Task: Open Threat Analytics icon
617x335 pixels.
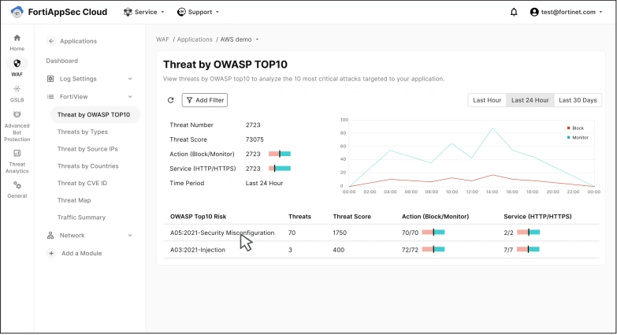Action: click(x=17, y=153)
